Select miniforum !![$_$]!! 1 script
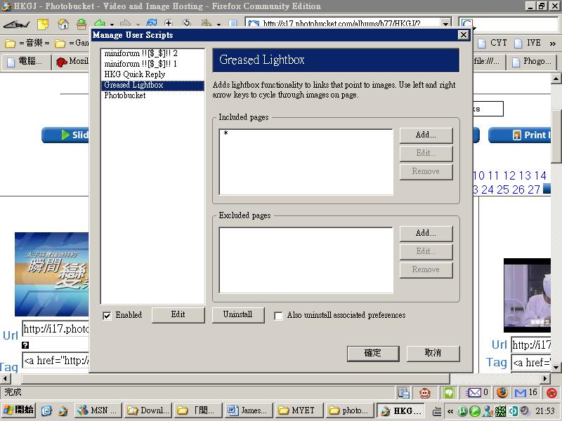 coord(152,64)
